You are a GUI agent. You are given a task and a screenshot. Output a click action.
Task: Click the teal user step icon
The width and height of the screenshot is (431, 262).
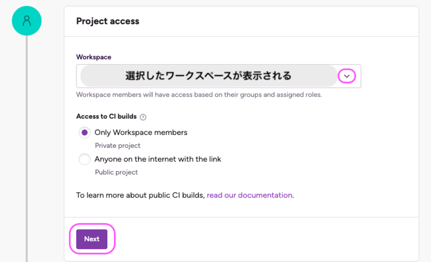click(26, 21)
